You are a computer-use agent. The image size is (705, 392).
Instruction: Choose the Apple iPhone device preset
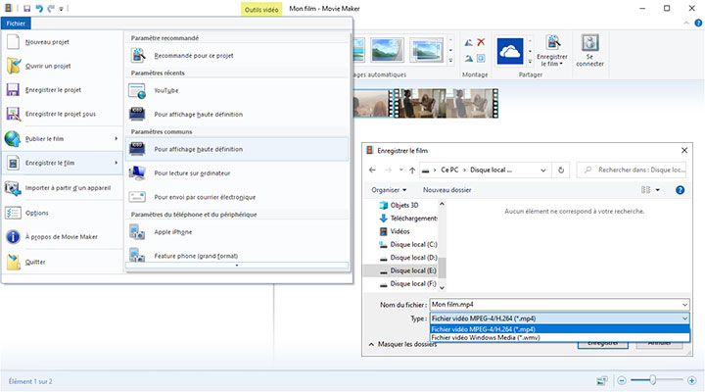(137, 231)
